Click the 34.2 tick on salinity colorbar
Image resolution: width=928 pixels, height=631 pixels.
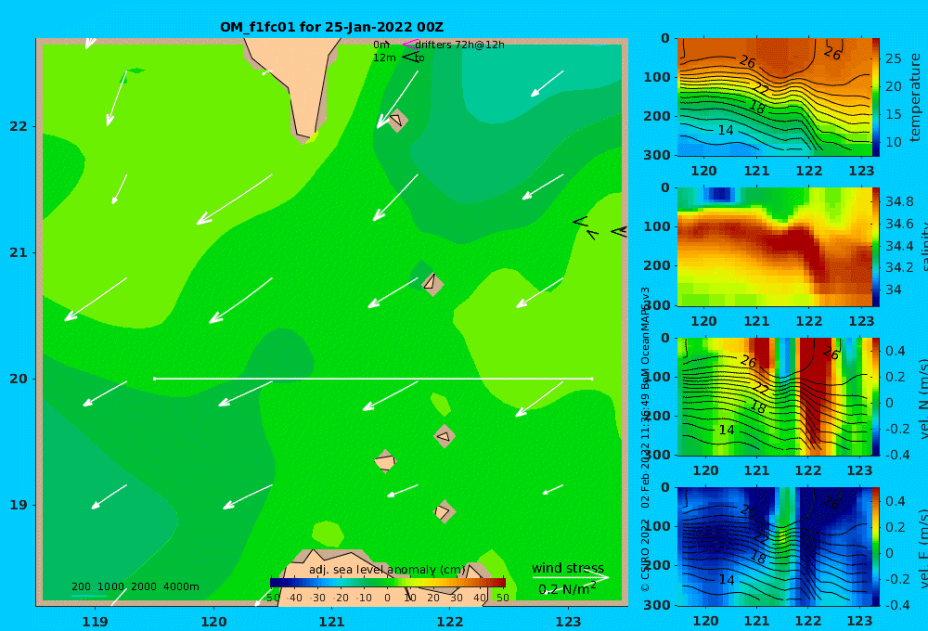[899, 267]
